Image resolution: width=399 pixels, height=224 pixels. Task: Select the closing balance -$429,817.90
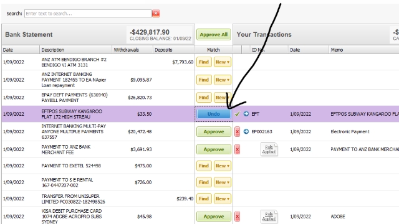150,32
